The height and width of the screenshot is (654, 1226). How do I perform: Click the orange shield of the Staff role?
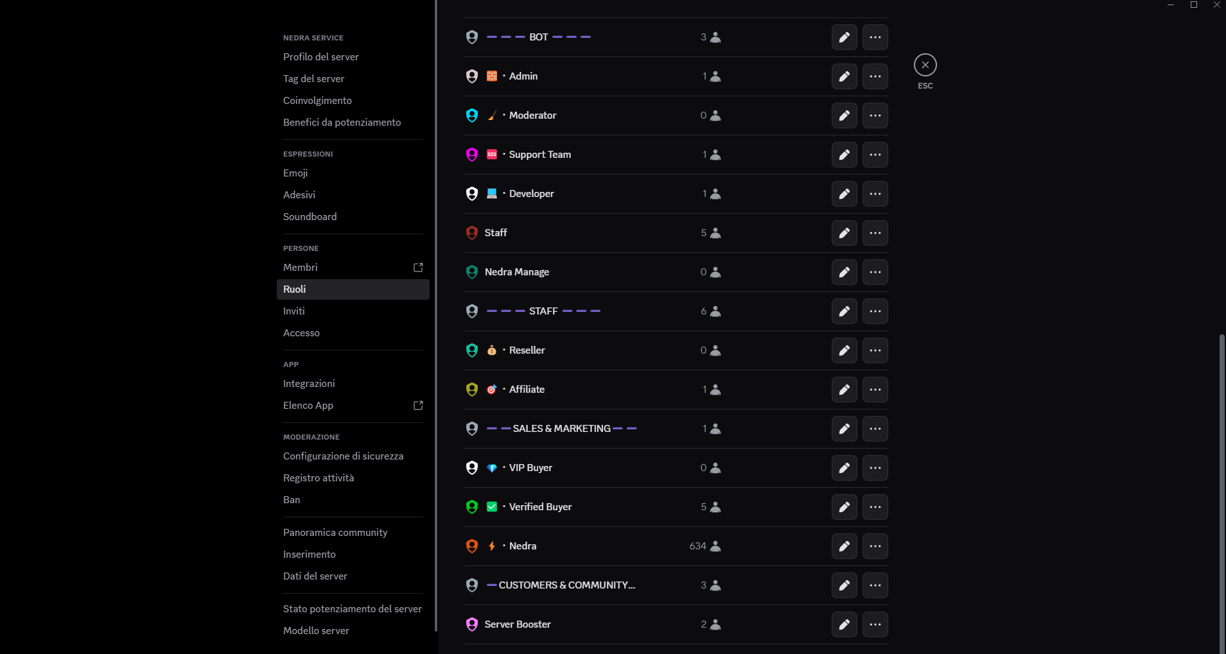click(x=472, y=233)
